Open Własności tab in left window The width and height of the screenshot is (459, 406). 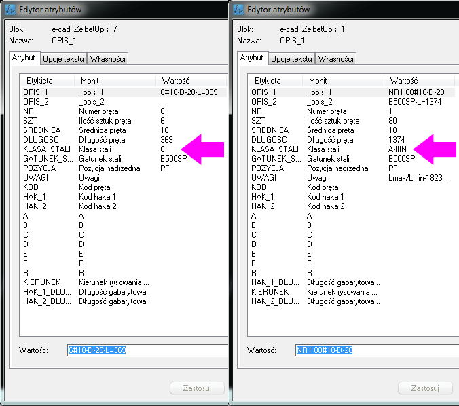pos(108,59)
